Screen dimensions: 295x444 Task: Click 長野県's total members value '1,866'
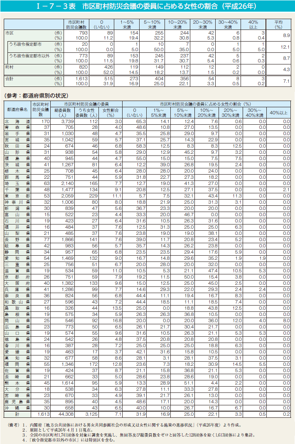[68, 239]
